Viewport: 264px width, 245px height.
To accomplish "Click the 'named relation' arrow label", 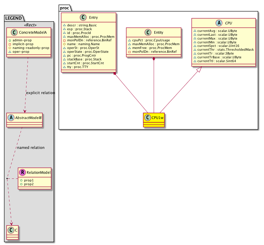I will [x=31, y=148].
